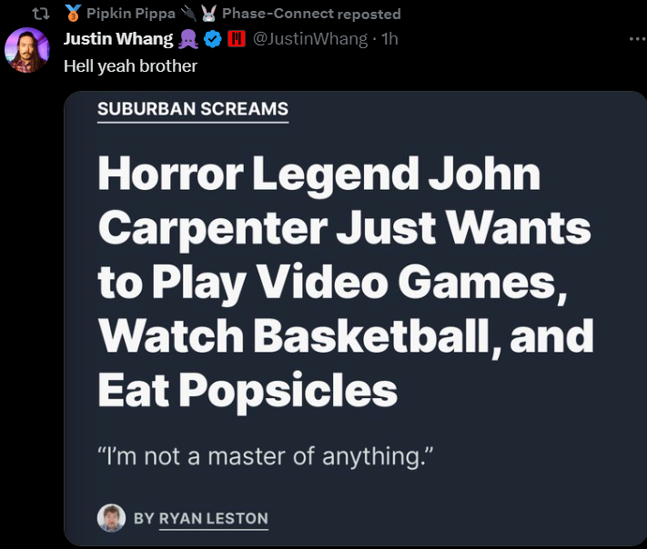Screen dimensions: 647x549
Task: Open the tweet's three-dot more menu
Action: click(x=638, y=39)
